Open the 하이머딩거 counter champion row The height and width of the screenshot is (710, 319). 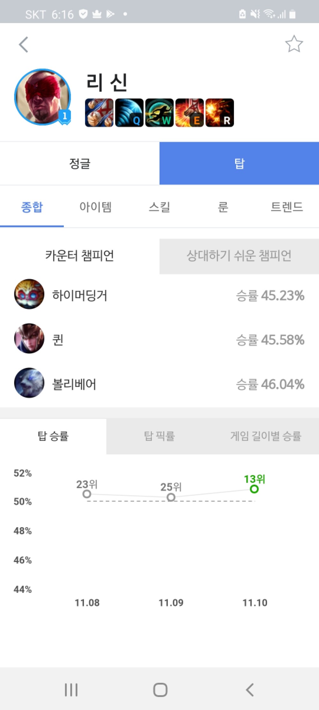coord(159,294)
